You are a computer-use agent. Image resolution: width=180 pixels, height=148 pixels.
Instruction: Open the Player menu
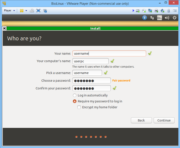9,10
